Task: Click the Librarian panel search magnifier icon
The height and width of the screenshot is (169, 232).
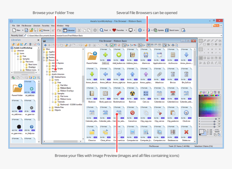Action: pos(39,44)
